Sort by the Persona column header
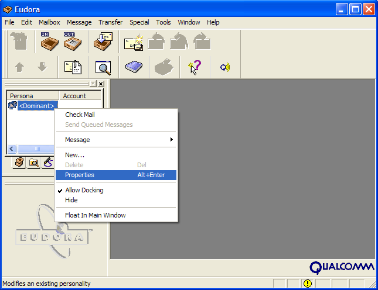 pos(33,96)
